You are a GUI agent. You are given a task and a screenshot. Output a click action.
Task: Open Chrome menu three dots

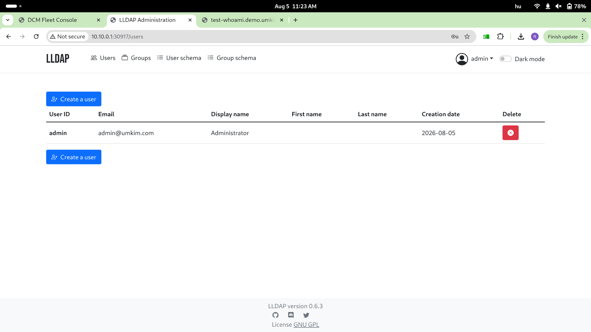[583, 37]
